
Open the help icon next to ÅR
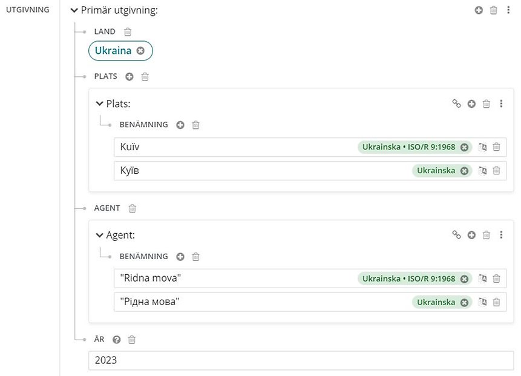[116, 339]
